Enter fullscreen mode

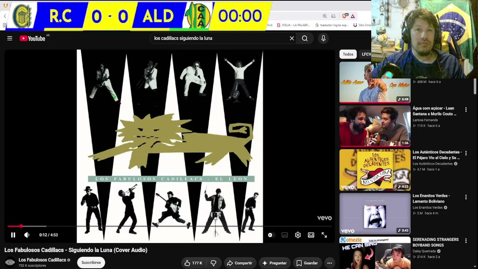(x=324, y=235)
